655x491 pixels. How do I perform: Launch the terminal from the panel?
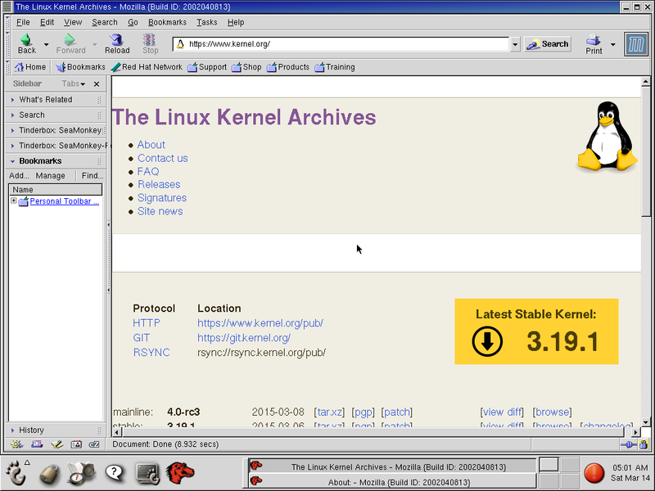[147, 474]
